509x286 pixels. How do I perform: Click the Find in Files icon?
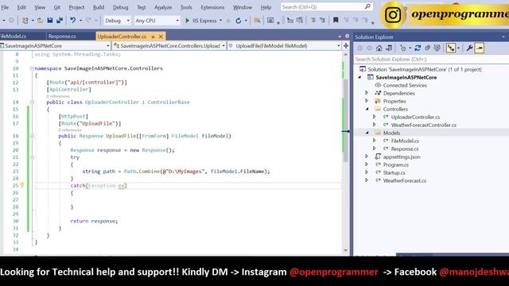257,21
